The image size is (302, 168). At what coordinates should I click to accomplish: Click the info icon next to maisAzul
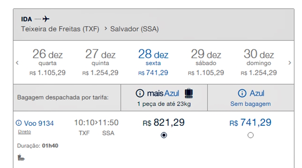[140, 93]
